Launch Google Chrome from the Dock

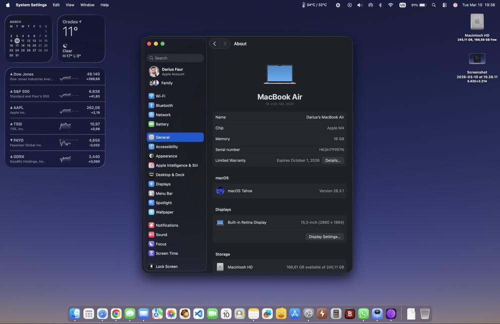(116, 314)
